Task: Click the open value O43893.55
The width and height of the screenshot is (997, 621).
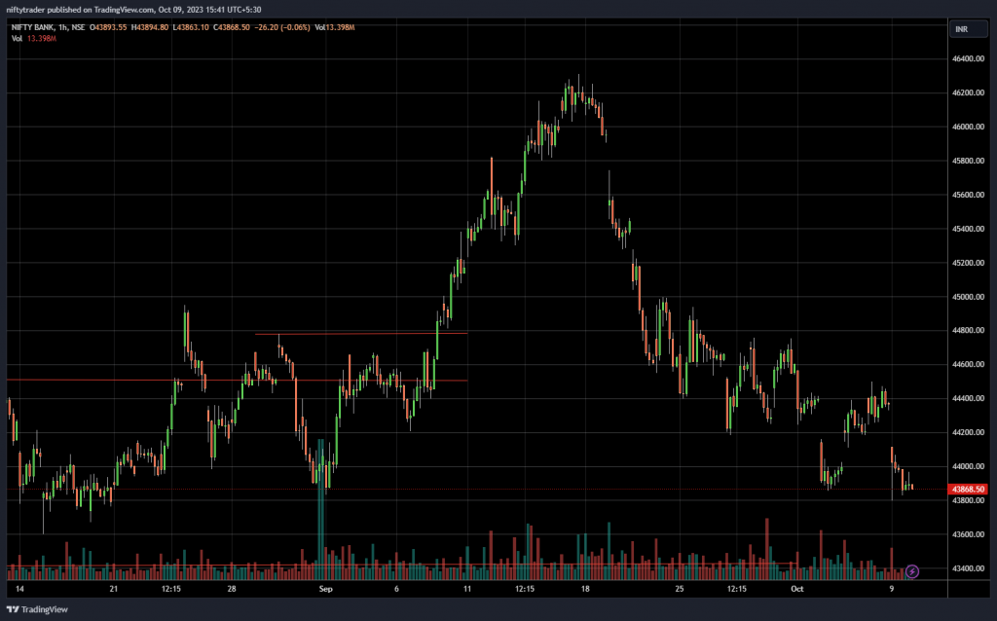Action: (108, 27)
